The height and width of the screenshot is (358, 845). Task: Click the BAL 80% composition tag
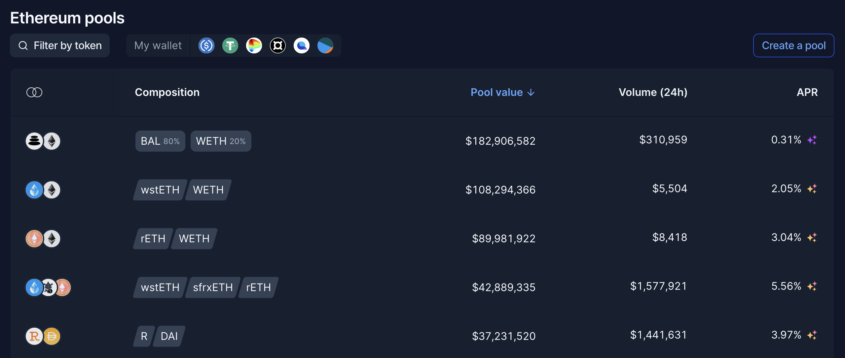point(160,141)
